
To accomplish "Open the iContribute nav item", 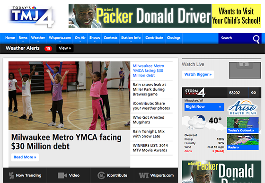I will 154,38.
